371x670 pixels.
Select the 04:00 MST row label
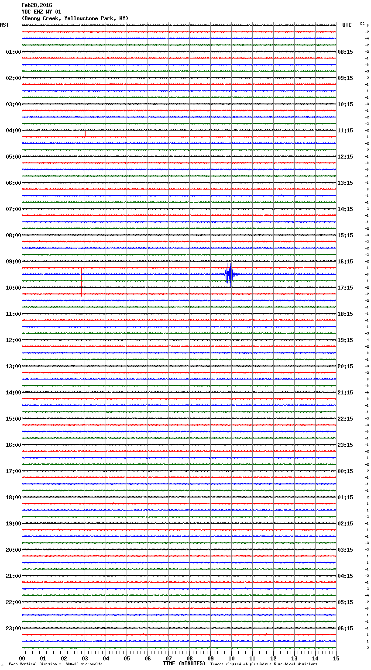pyautogui.click(x=13, y=131)
